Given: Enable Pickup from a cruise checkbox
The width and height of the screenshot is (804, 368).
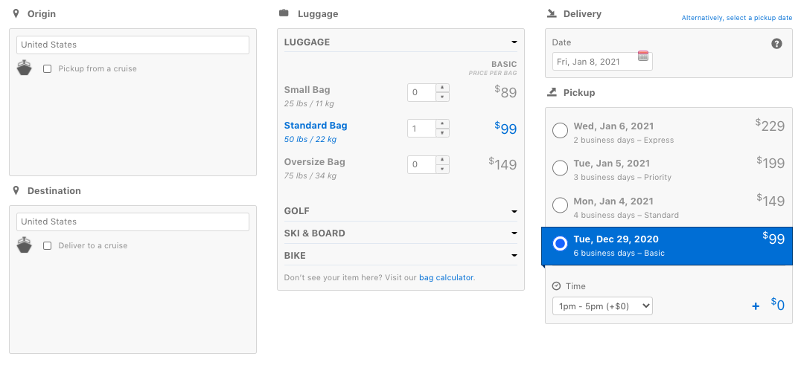Looking at the screenshot, I should click(x=47, y=68).
